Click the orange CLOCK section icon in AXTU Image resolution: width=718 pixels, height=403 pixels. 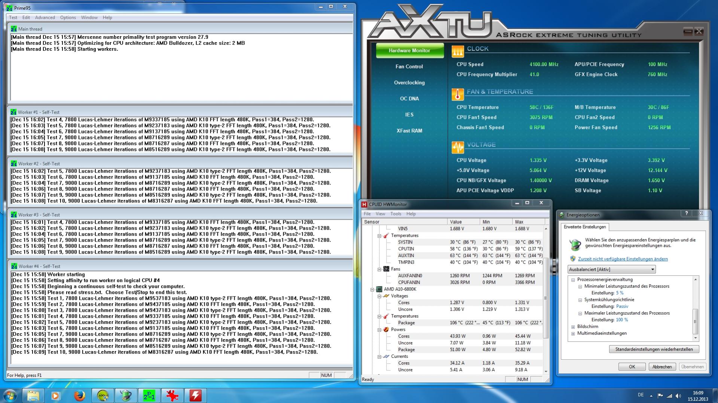(458, 52)
